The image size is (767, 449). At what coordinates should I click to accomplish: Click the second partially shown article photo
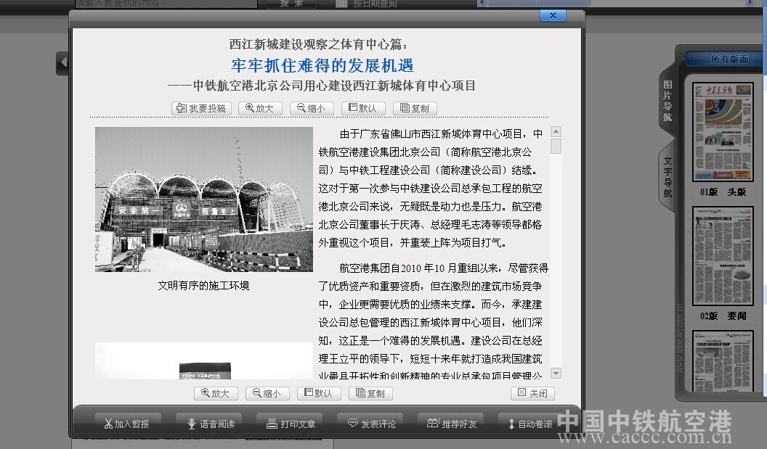[x=204, y=361]
